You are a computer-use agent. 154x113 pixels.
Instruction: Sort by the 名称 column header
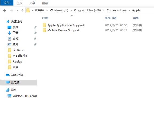coord(45,18)
